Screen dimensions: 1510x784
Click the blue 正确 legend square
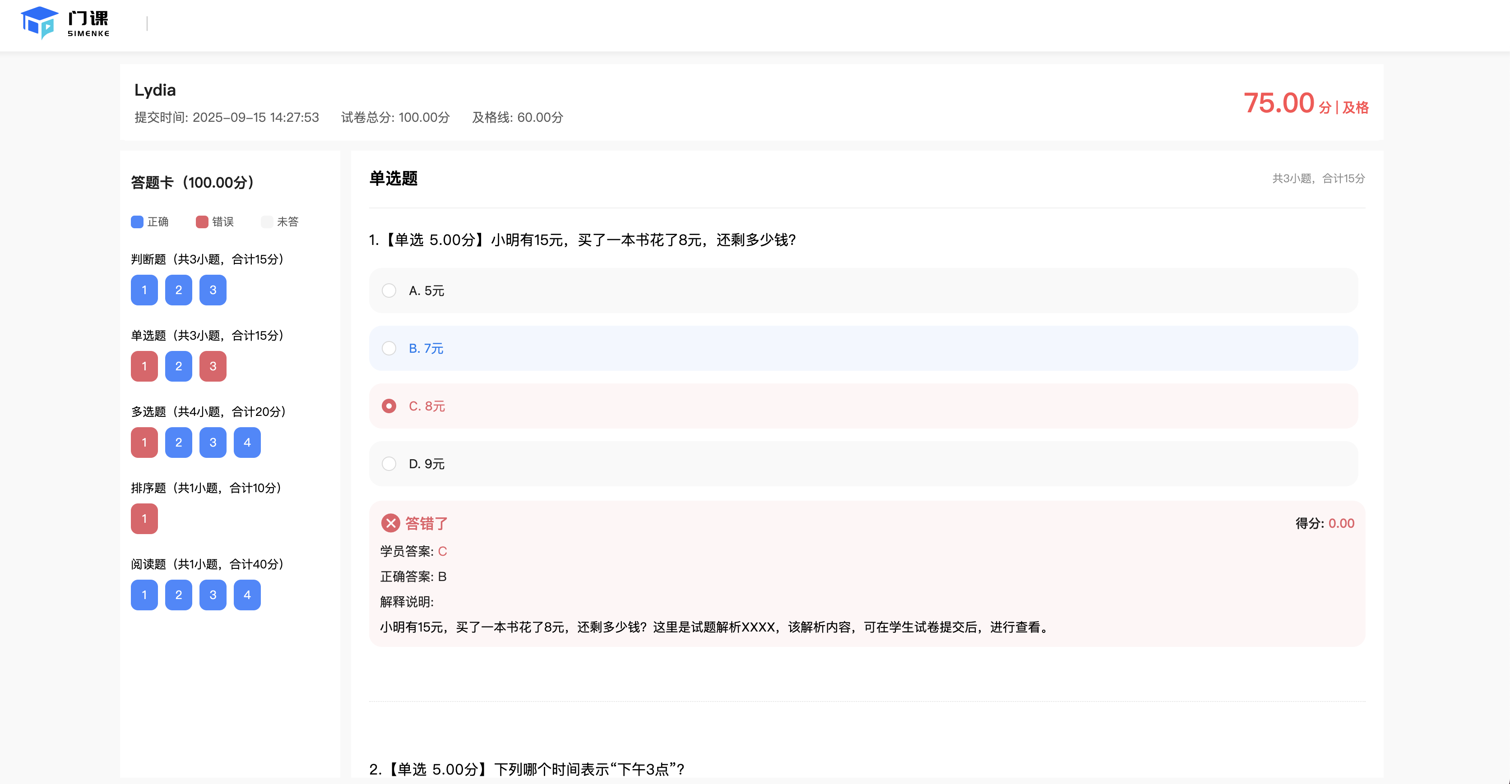[137, 221]
